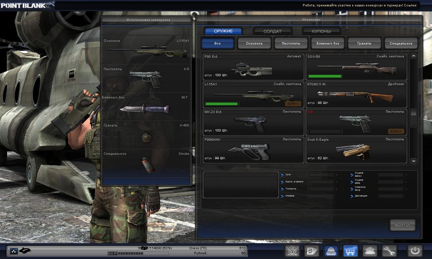Click the SSG-69 green durability bar
432x259 pixels.
[325, 76]
